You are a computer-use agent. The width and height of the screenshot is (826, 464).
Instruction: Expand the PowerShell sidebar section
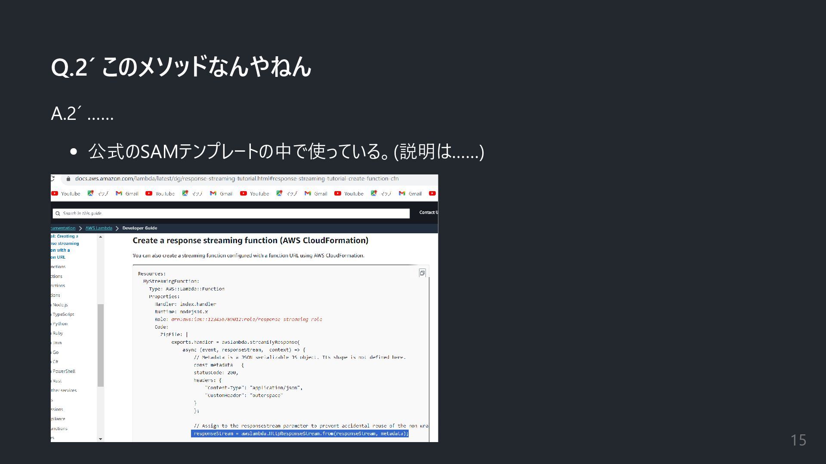coord(64,371)
